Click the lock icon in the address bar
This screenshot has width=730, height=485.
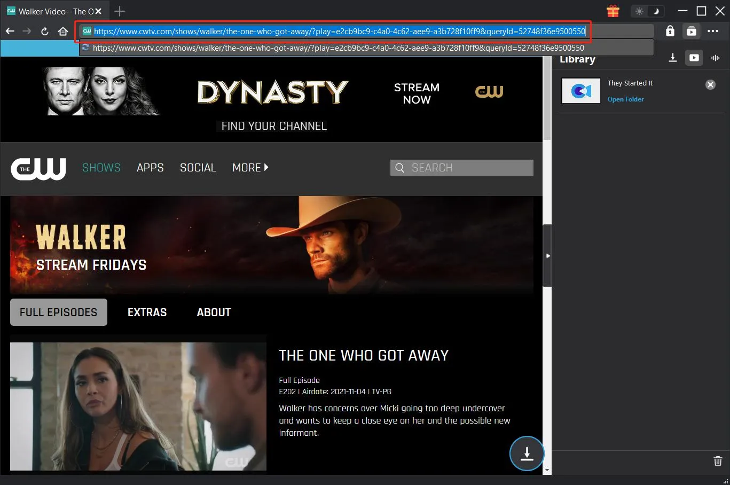pos(670,31)
